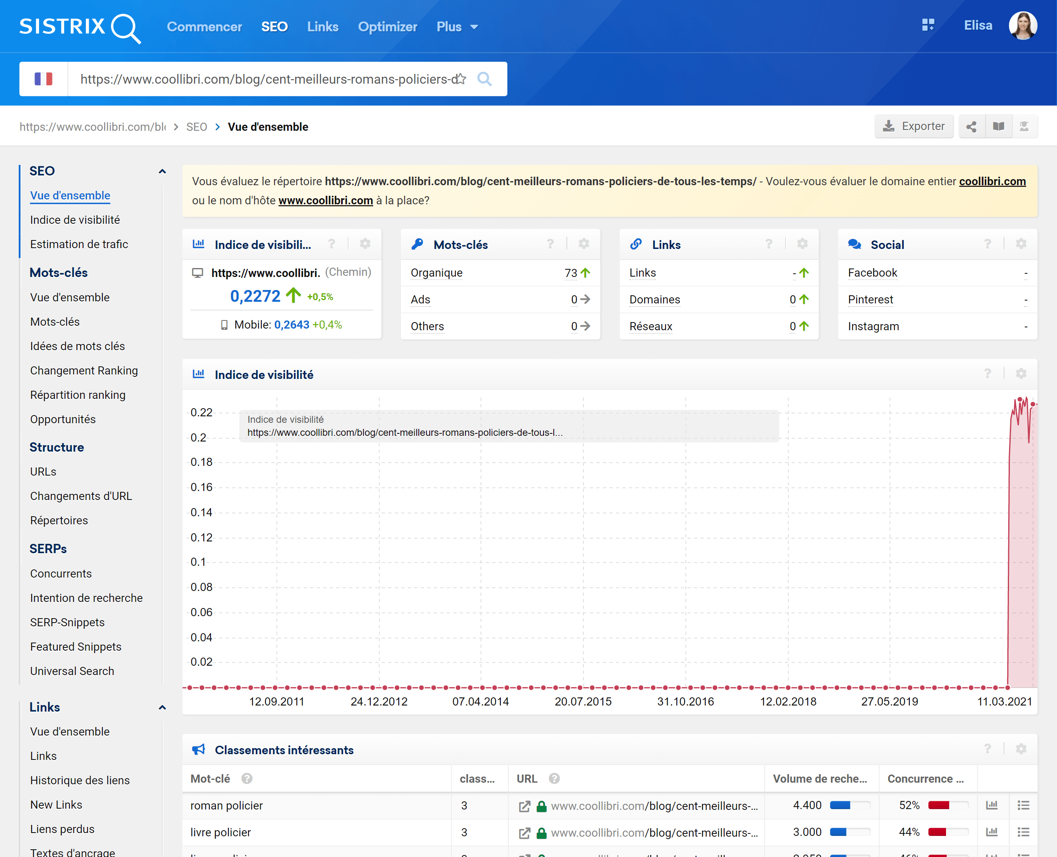Open Indice de visibilité in sidebar
1057x857 pixels.
click(75, 220)
